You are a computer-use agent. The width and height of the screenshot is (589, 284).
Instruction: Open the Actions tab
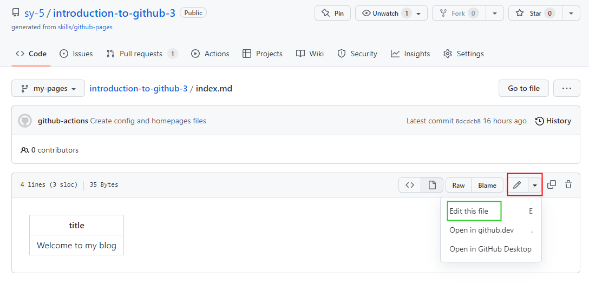pyautogui.click(x=211, y=54)
